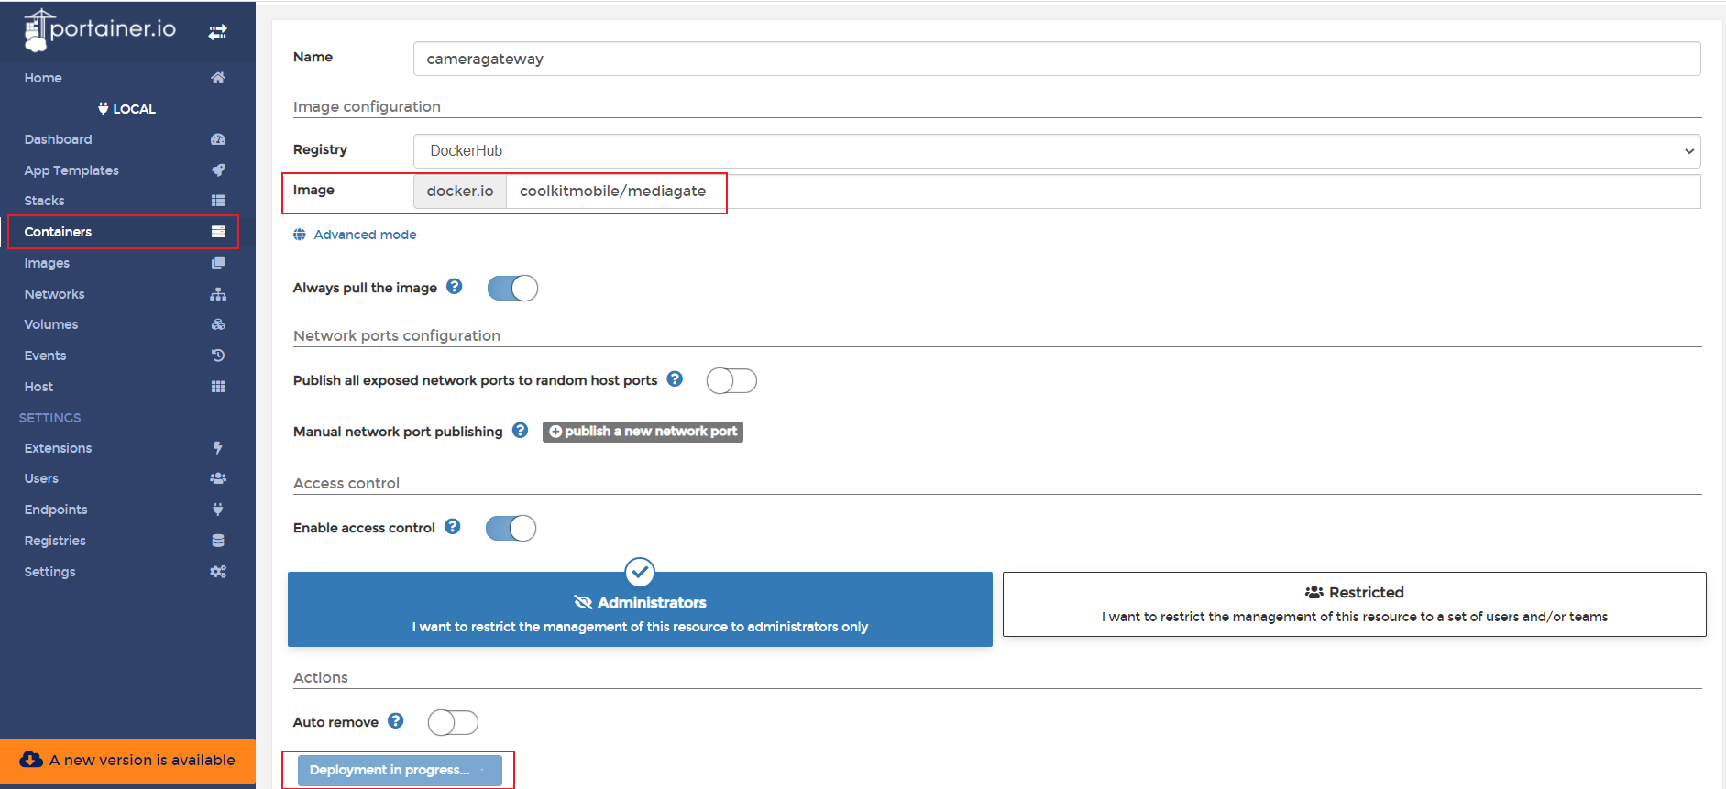Click help icon next to Auto remove
This screenshot has width=1726, height=789.
tap(396, 721)
